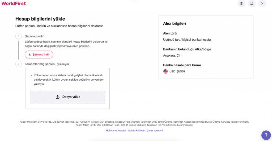The height and width of the screenshot is (141, 272).
Task: Click the Şablonu indir step heading
Action: (x=34, y=36)
